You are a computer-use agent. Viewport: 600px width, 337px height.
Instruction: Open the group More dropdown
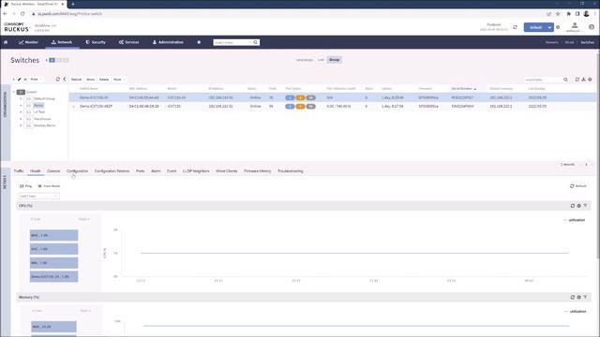(36, 80)
